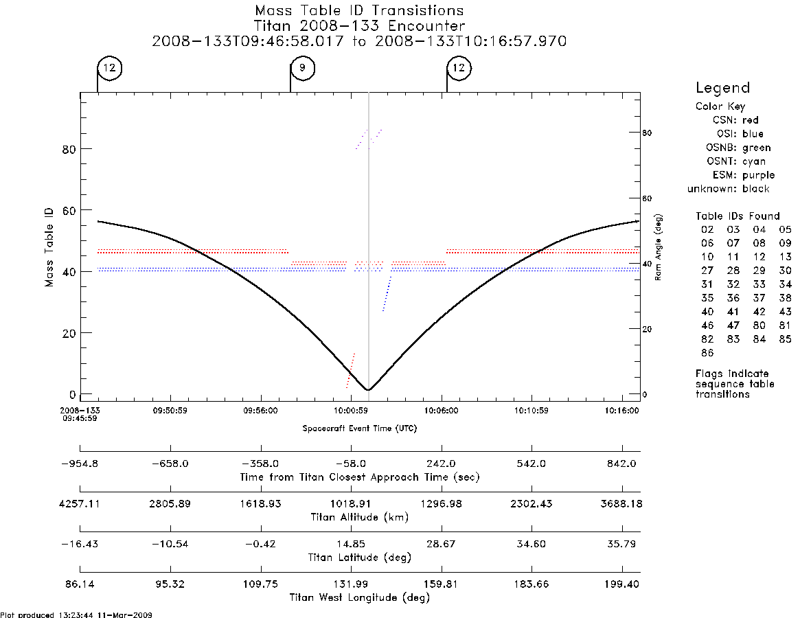Viewport: 800px width, 618px height.
Task: Click the -16.43 latitude value
Action: tap(80, 544)
